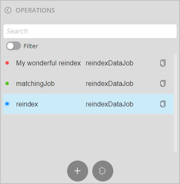Add a new operation with plus button
The height and width of the screenshot is (184, 180).
78,171
